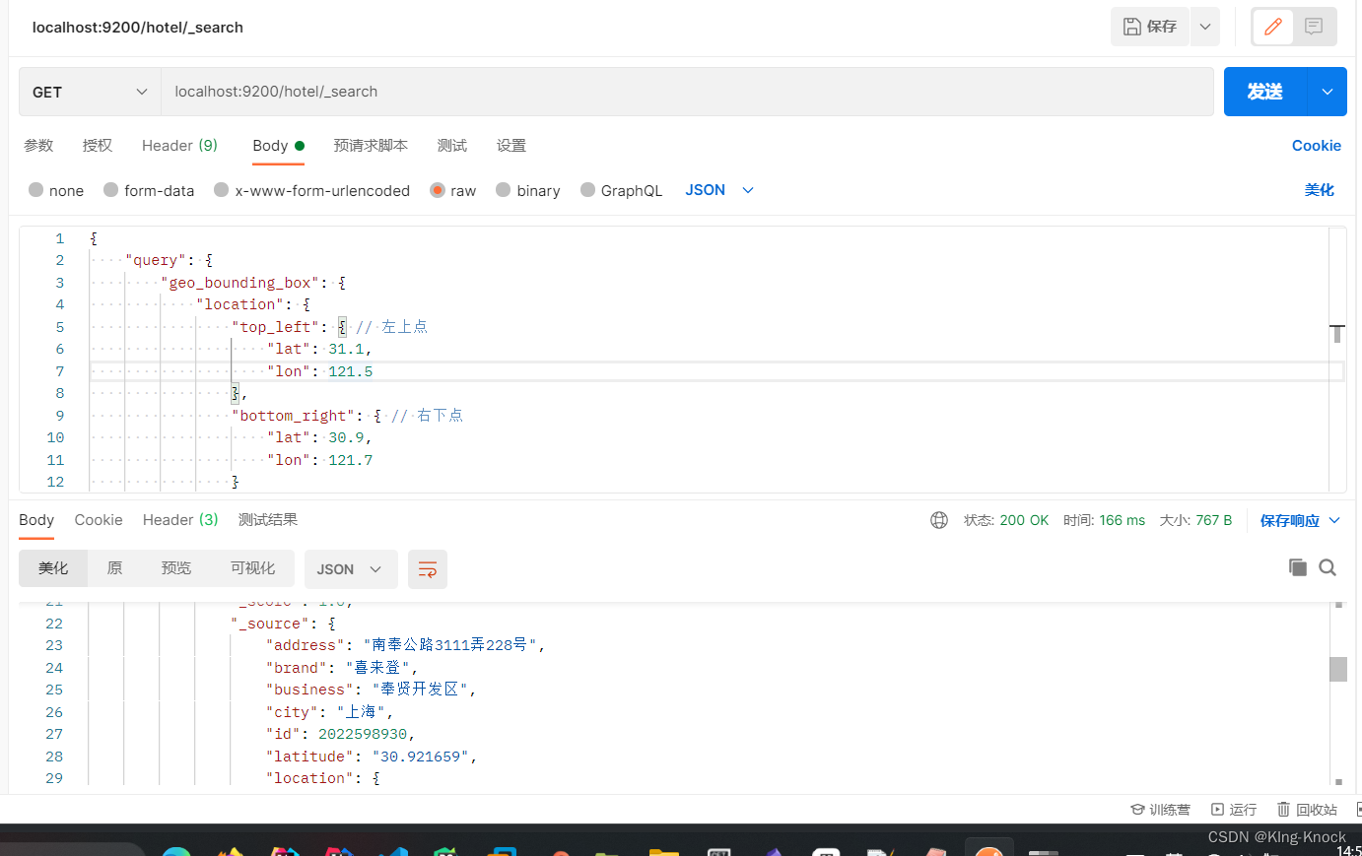
Task: Copy response with the copy icon
Action: 1298,567
